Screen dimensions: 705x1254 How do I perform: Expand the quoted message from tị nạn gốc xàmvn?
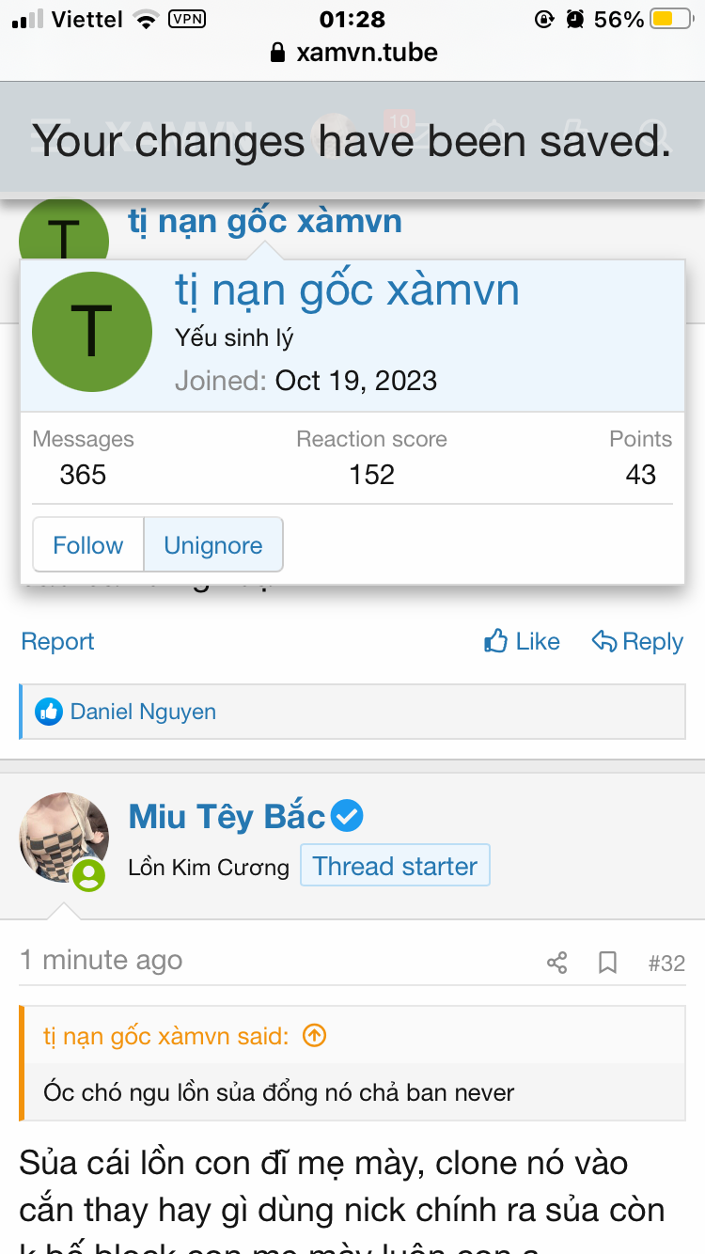[279, 1093]
